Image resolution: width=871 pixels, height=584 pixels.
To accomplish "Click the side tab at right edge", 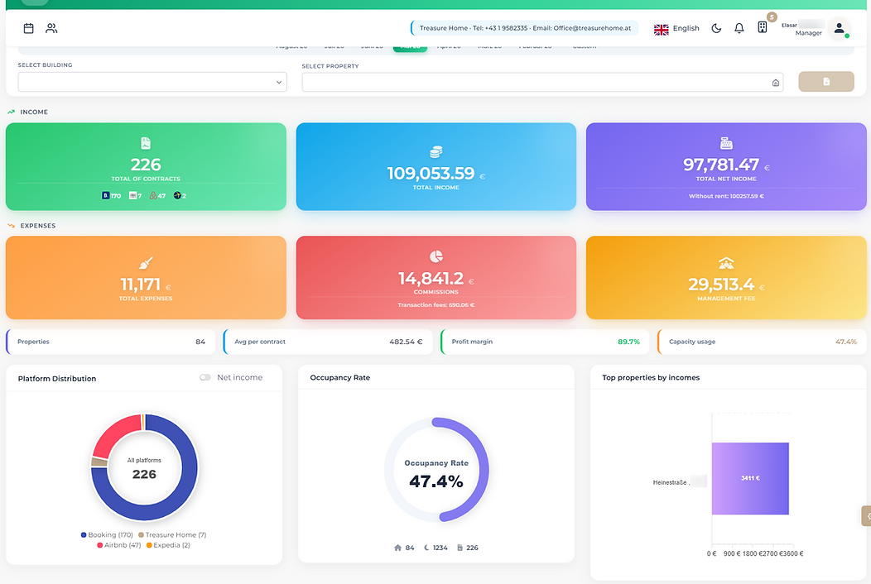I will [866, 515].
